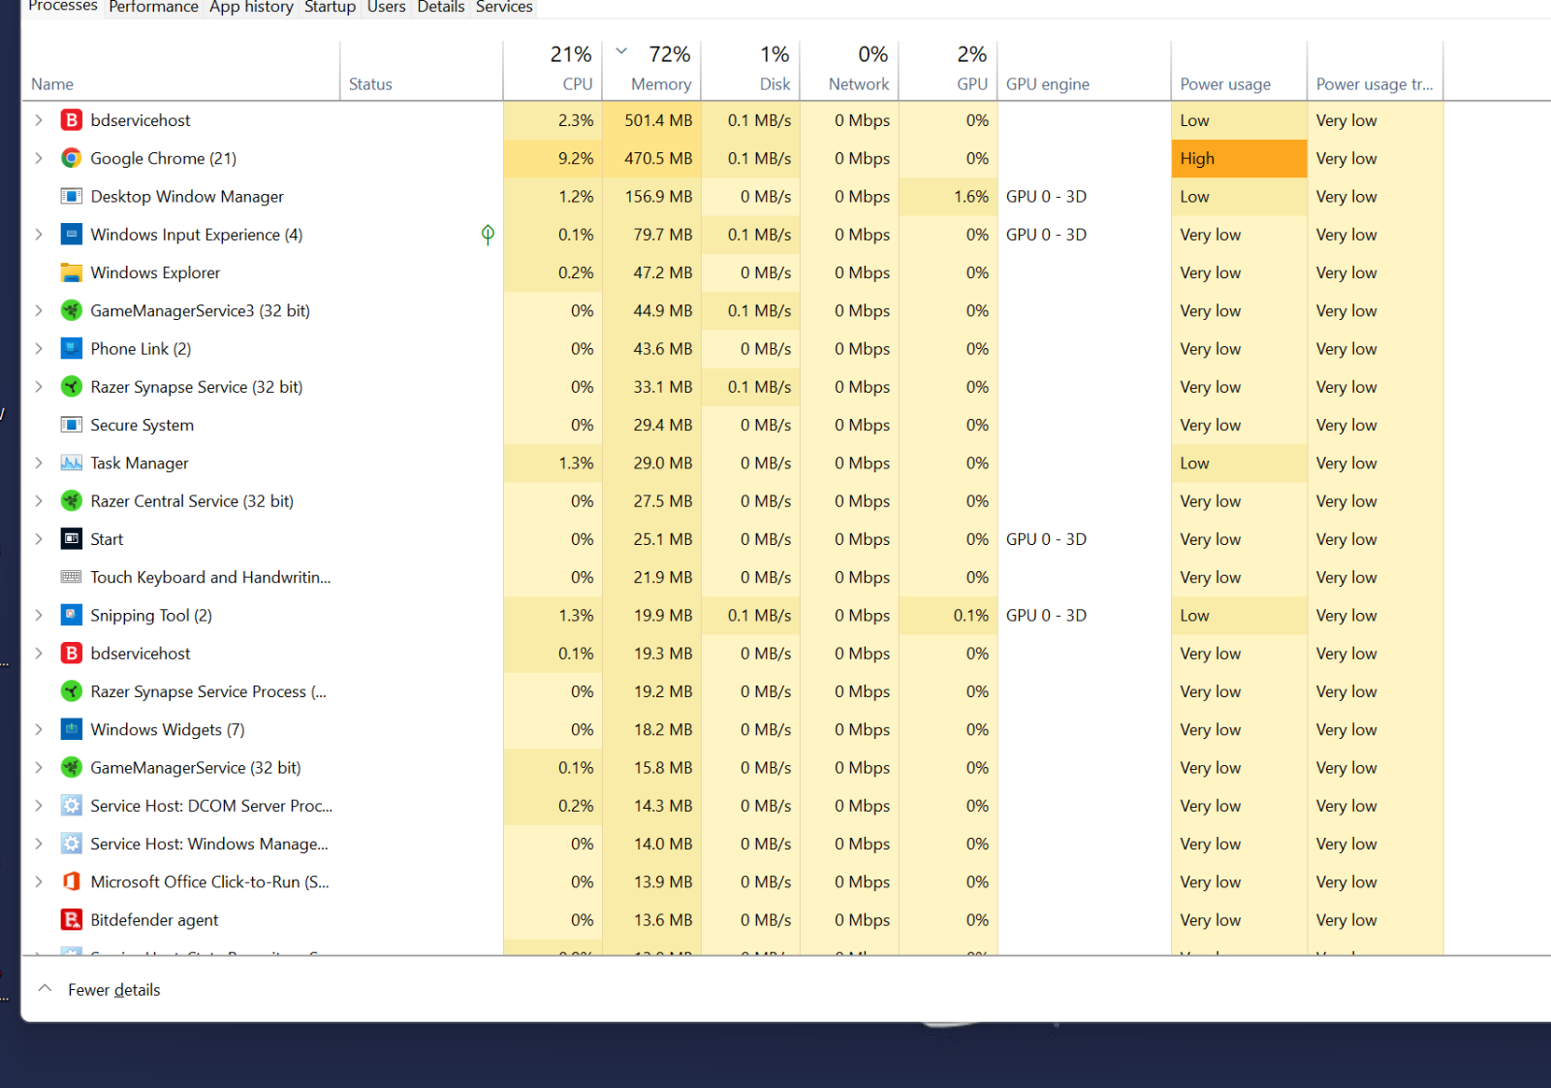Click the Service Host: Windows Manage gear icon
The width and height of the screenshot is (1551, 1088).
[71, 844]
